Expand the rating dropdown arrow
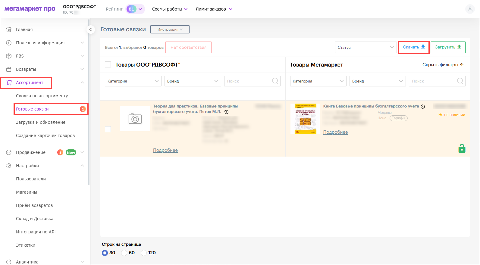 [140, 9]
